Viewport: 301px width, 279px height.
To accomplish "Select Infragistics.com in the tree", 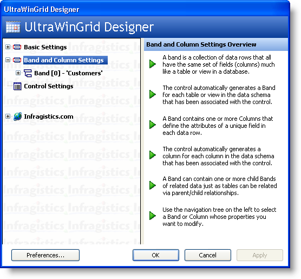I will (x=49, y=116).
